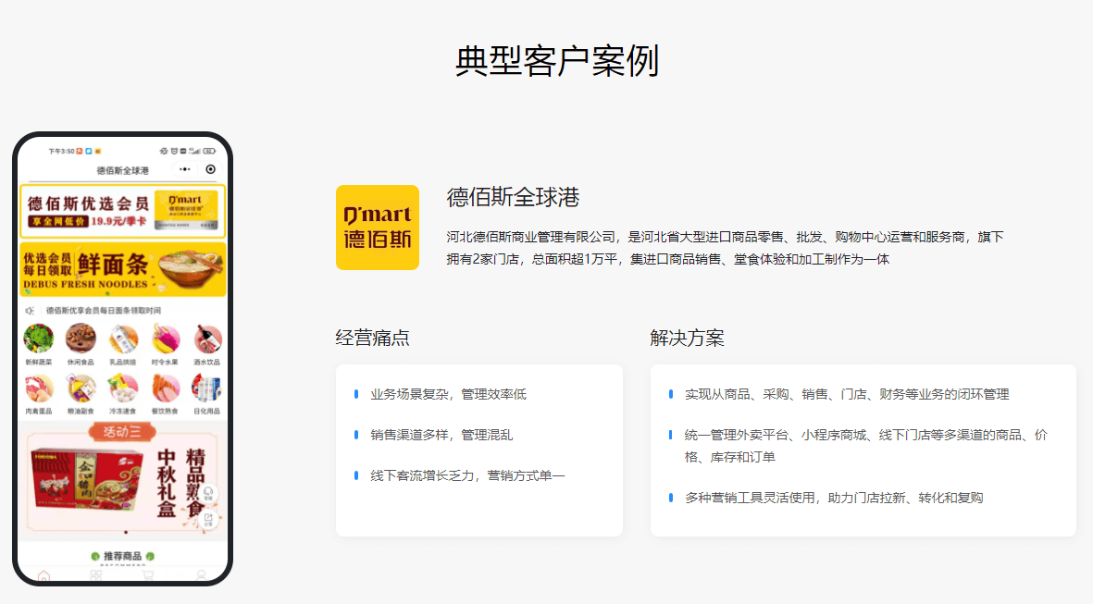This screenshot has height=604, width=1093.
Task: Click the 经营痛点 section heading
Action: [372, 338]
